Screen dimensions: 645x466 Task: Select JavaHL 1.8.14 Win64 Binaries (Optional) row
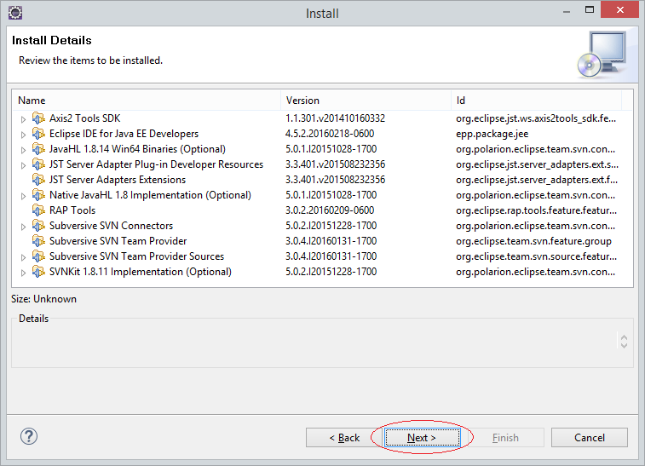tap(322, 149)
